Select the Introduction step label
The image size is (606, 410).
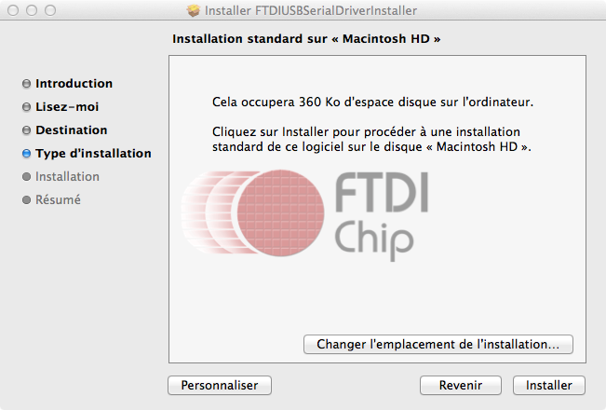click(x=74, y=84)
